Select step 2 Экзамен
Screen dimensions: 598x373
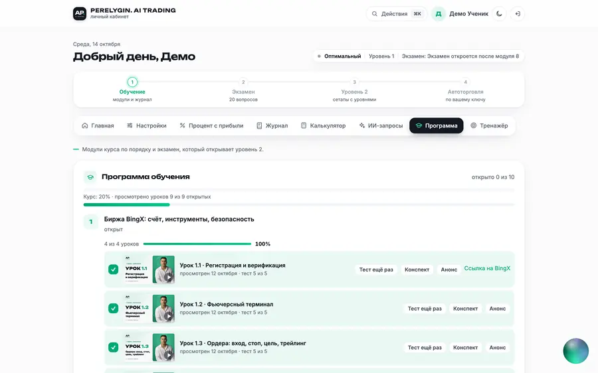pos(243,90)
